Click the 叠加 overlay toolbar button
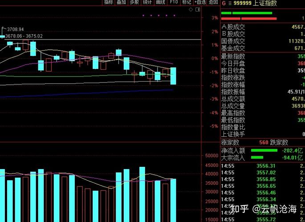 coord(122,2)
